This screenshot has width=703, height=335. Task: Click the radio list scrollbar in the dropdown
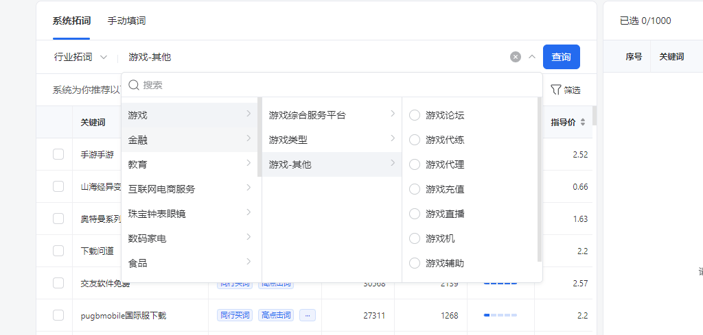point(540,179)
